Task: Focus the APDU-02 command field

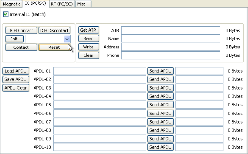Action: 100,79
